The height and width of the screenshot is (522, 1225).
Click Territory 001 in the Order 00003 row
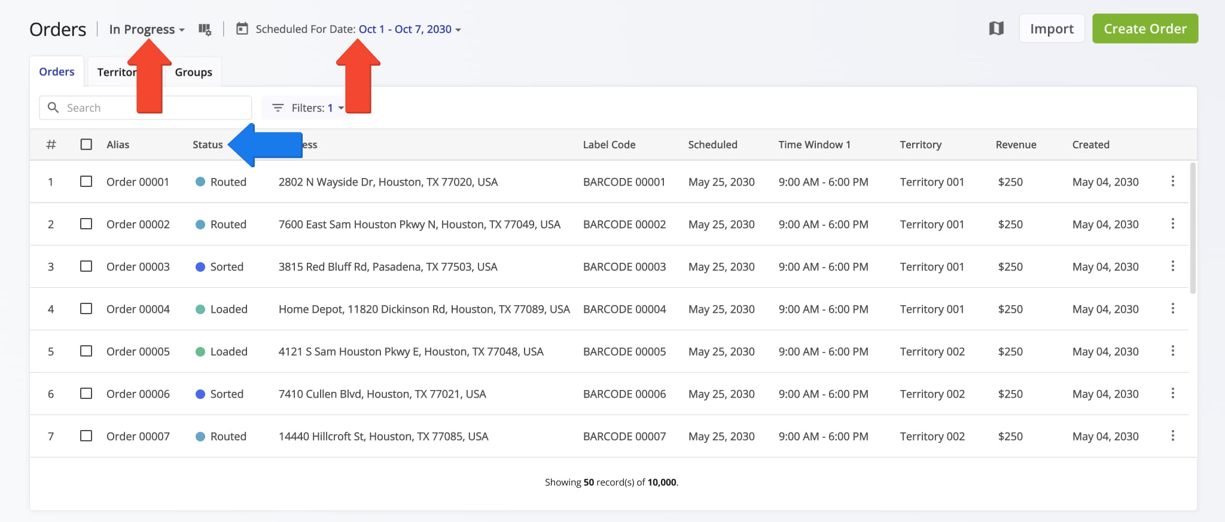pos(932,266)
